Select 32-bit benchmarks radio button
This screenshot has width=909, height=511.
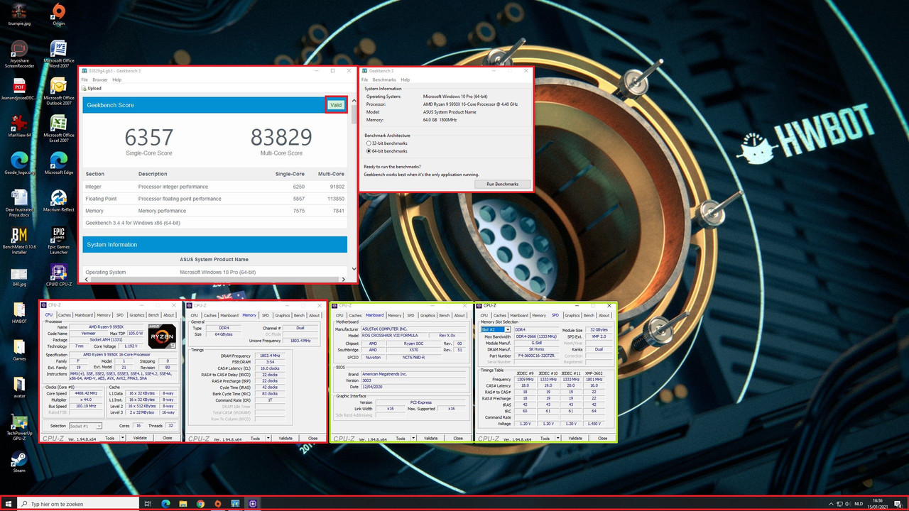[x=368, y=143]
